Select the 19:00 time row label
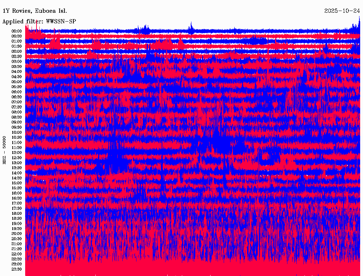This screenshot has width=363, height=276. coord(17,224)
